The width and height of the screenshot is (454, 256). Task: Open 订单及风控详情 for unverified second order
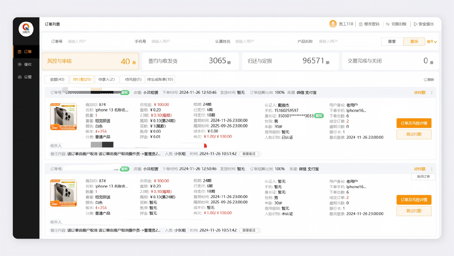pyautogui.click(x=414, y=200)
